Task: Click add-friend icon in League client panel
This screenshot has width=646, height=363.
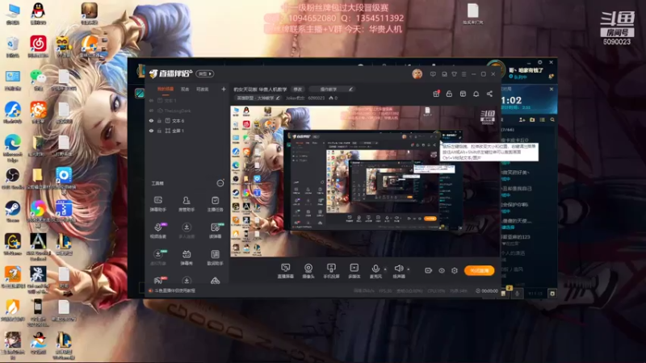Action: [x=522, y=119]
